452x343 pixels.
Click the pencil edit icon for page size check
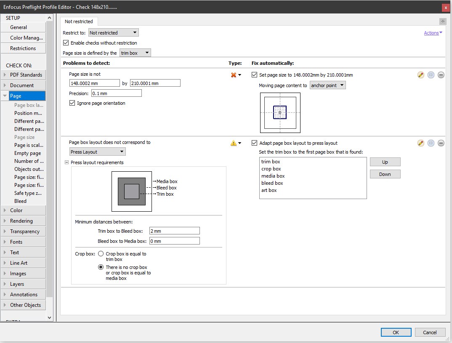(x=420, y=75)
